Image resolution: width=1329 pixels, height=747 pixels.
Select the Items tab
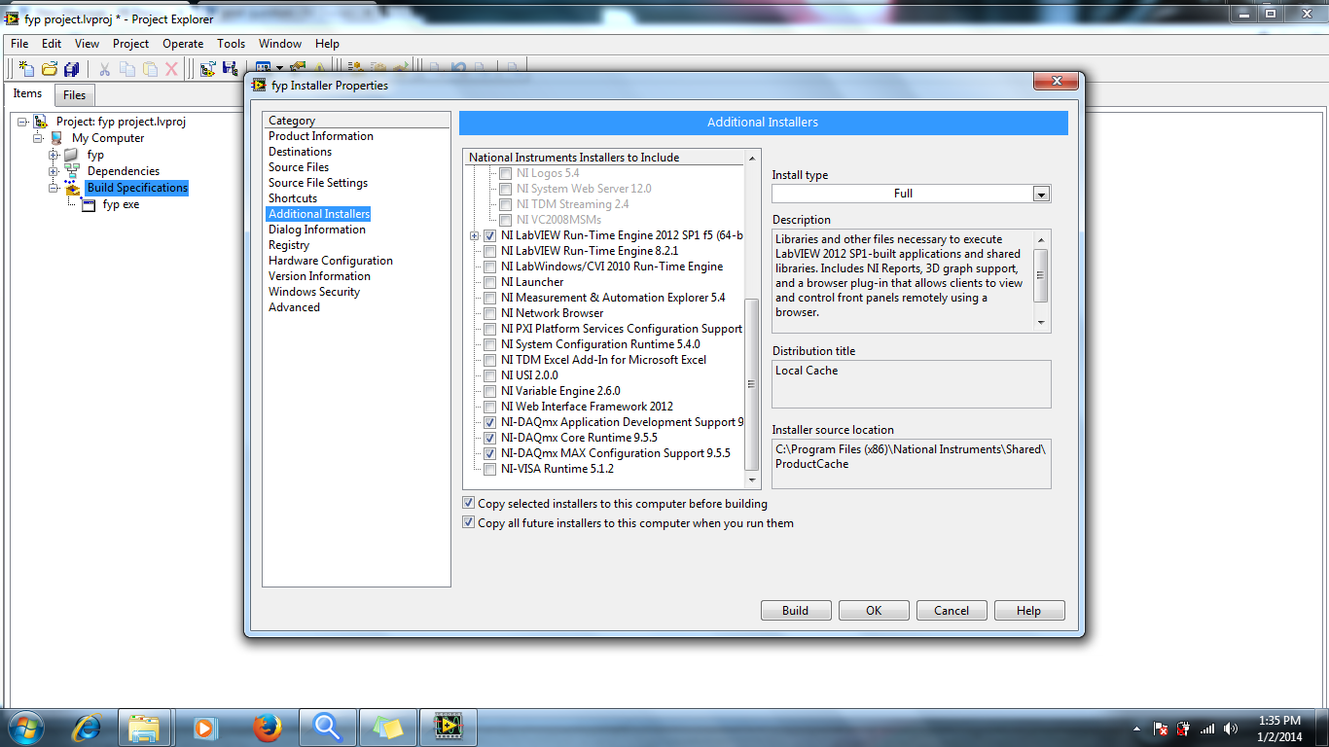(27, 93)
